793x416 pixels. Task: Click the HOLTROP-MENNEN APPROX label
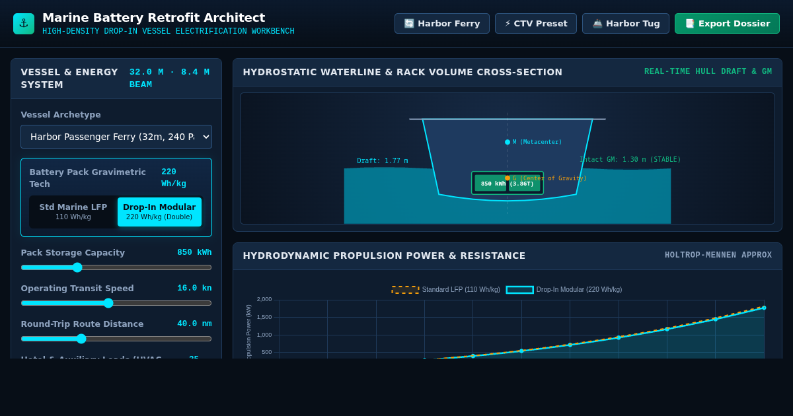718,256
